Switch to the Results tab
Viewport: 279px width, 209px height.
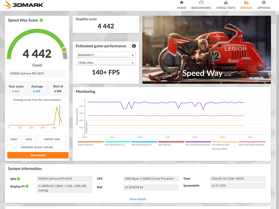246,5
